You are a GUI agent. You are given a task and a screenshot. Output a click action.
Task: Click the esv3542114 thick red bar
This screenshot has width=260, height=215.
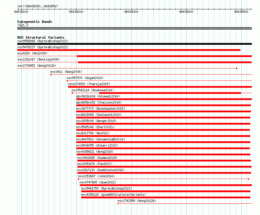coord(170,93)
